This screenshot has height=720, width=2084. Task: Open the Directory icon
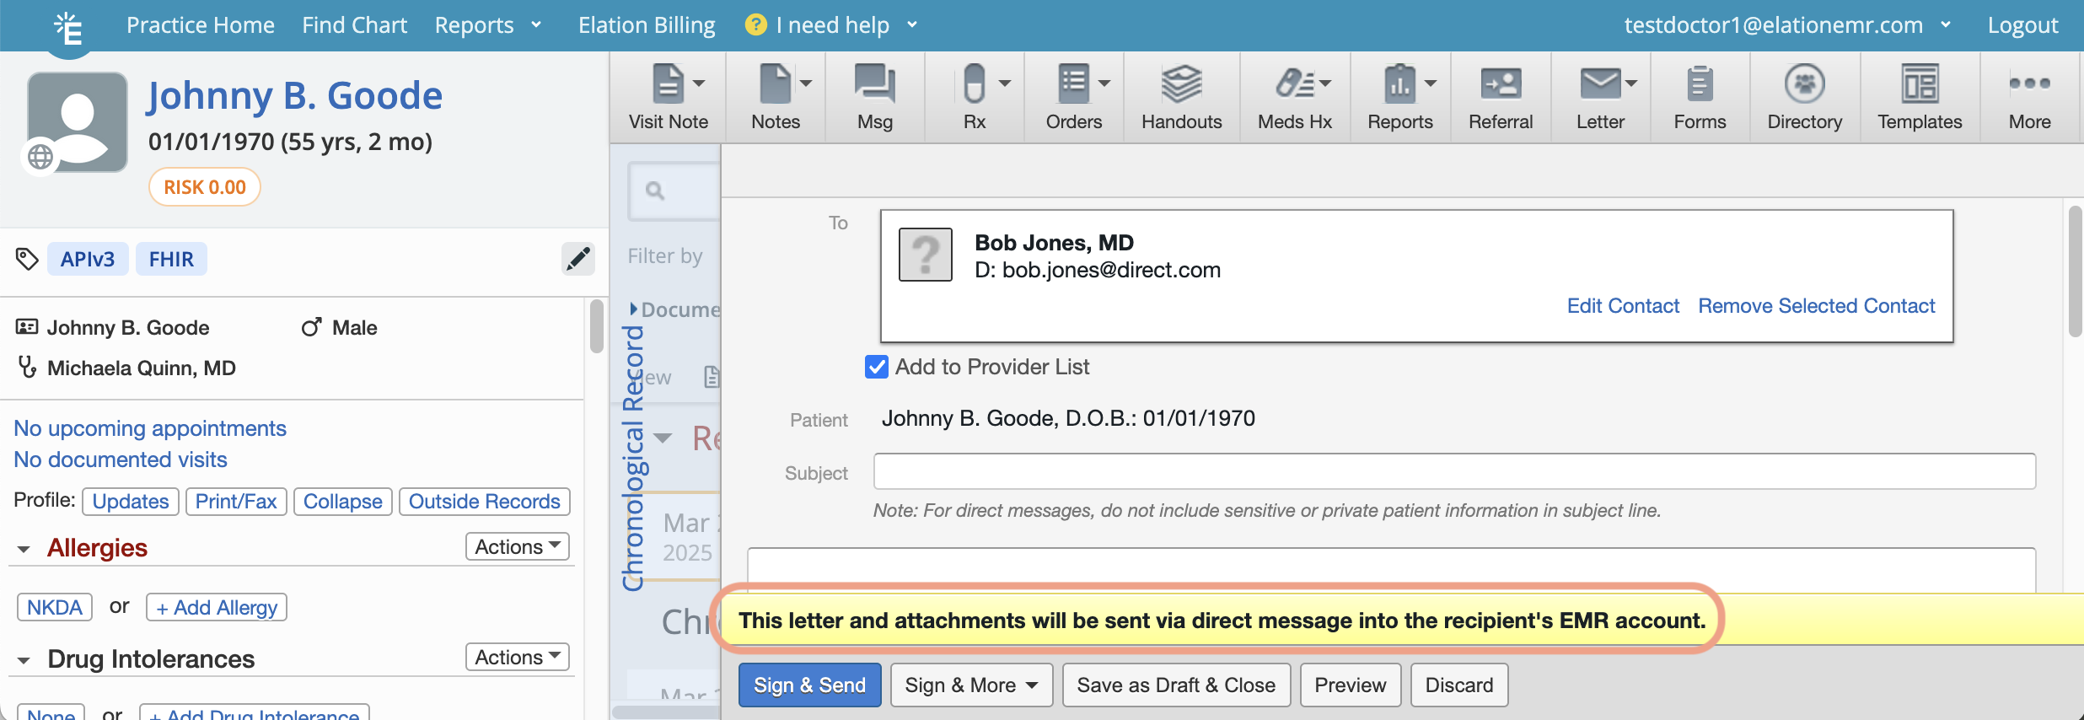(x=1804, y=83)
